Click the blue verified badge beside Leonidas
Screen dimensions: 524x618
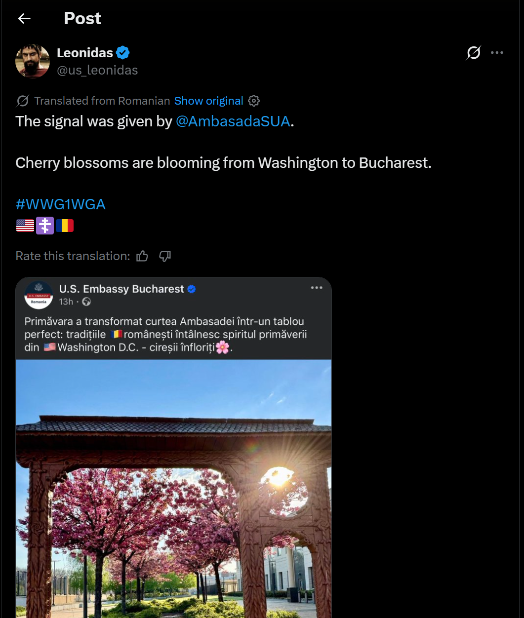[x=123, y=53]
